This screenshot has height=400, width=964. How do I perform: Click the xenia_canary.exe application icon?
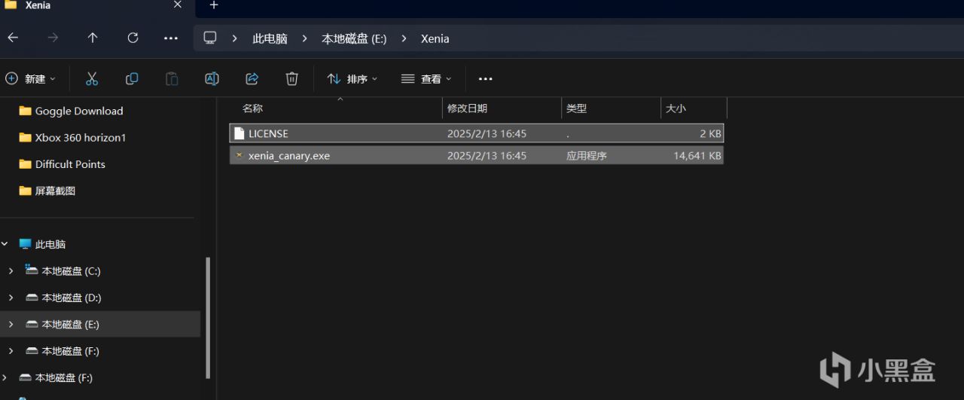[x=239, y=156]
